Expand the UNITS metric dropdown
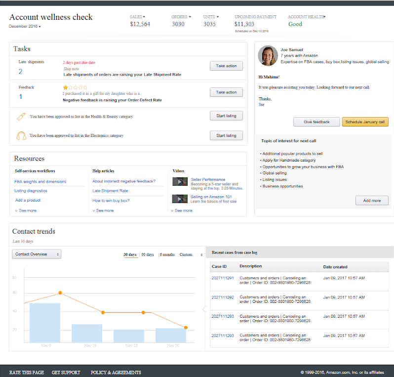394x377 pixels. [211, 17]
